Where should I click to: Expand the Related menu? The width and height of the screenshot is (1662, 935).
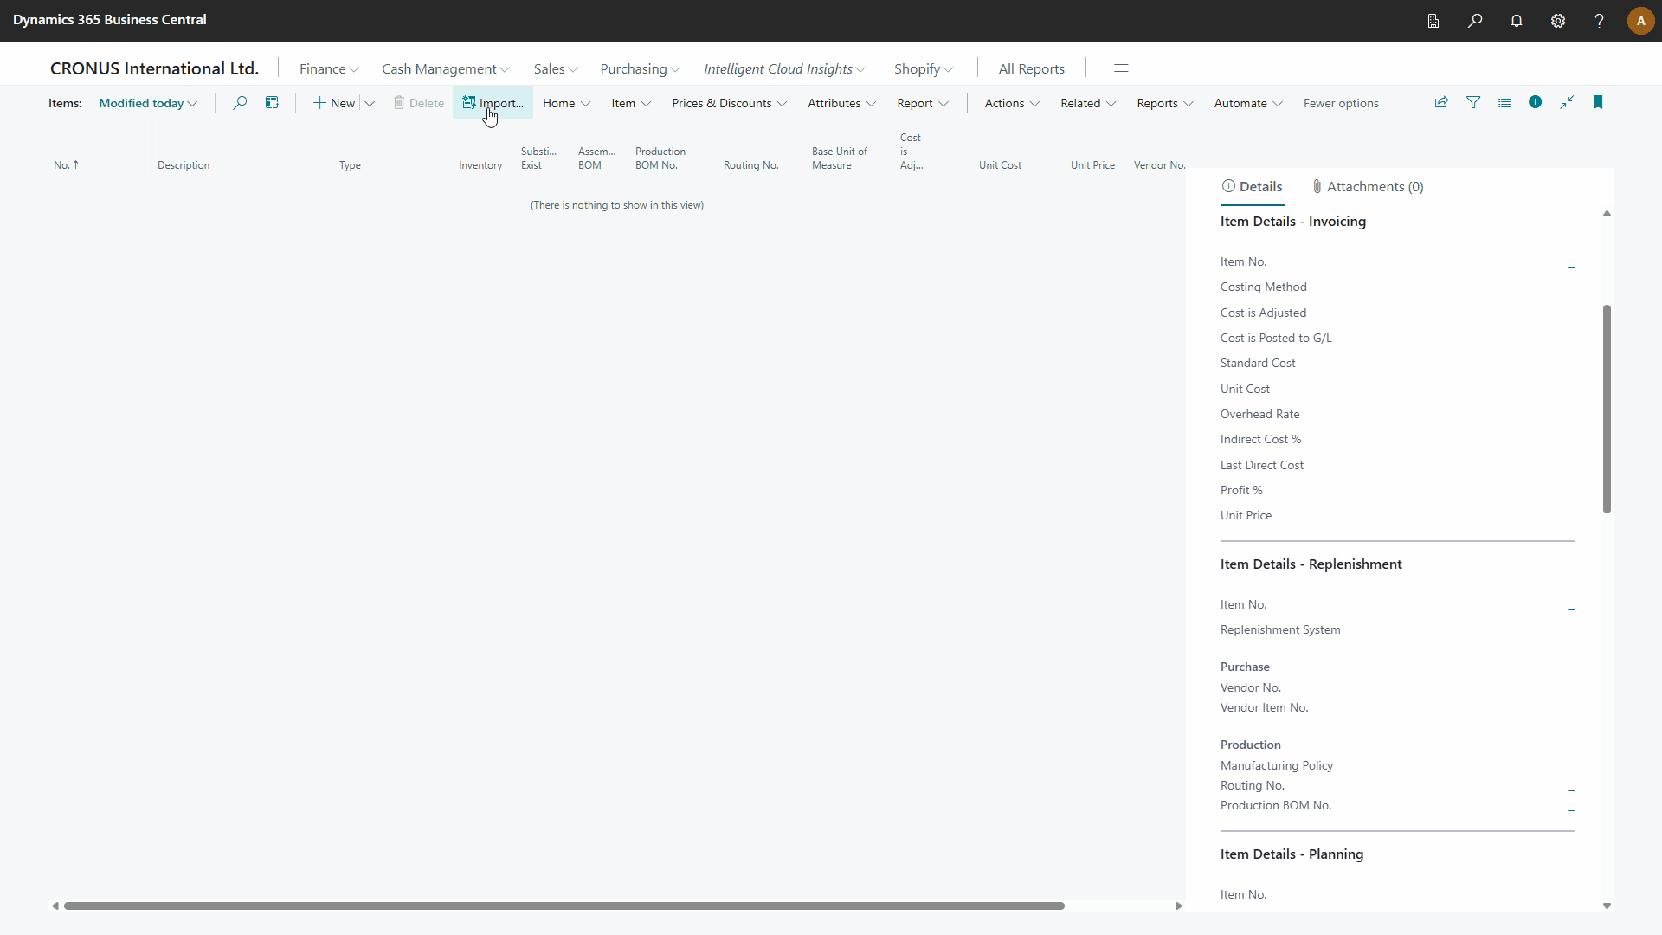(x=1088, y=103)
